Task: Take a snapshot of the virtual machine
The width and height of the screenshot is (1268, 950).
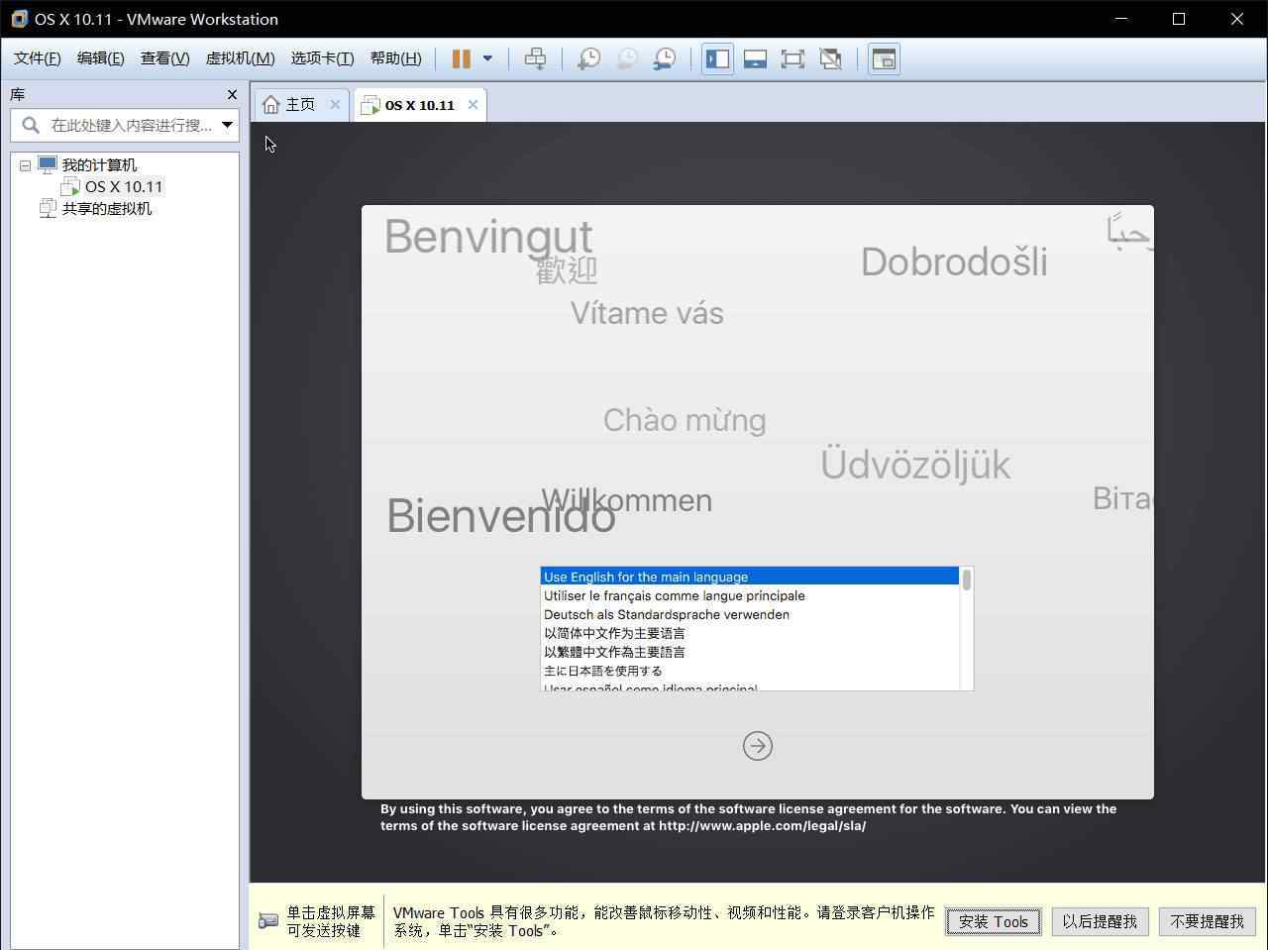Action: pos(588,58)
